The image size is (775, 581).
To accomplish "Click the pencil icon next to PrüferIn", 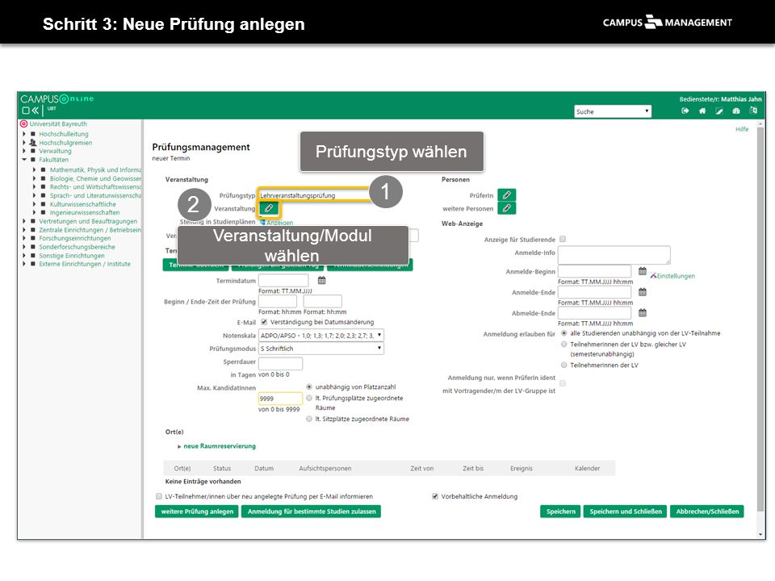I will pyautogui.click(x=507, y=195).
